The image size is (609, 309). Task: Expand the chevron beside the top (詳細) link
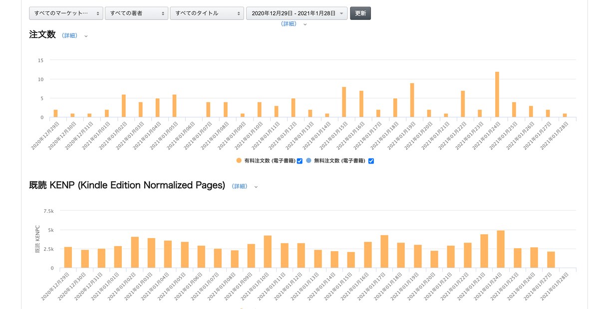coord(305,24)
